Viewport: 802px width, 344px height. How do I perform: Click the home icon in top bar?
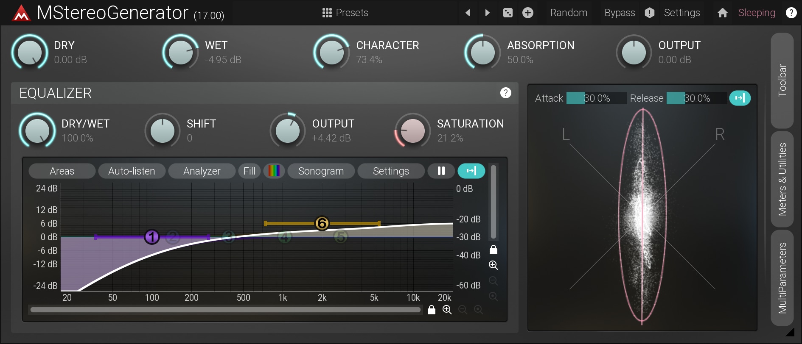(722, 13)
